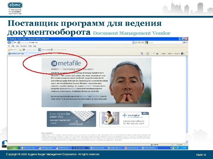Image resolution: width=213 pixels, height=159 pixels.
Task: Click the ResultsPlus Fundraising Software banner
Action: 124,119
